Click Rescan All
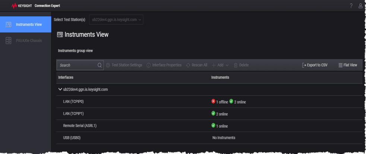The image size is (366, 154). pos(197,65)
